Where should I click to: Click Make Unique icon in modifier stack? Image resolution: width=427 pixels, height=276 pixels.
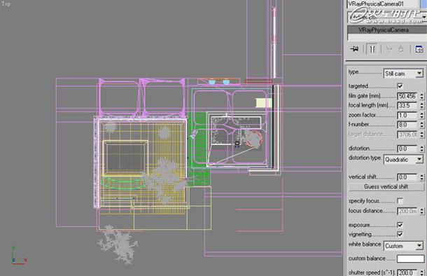tap(390, 49)
